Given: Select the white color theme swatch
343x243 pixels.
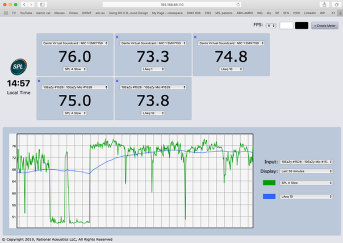Looking at the screenshot, I should click(x=286, y=26).
